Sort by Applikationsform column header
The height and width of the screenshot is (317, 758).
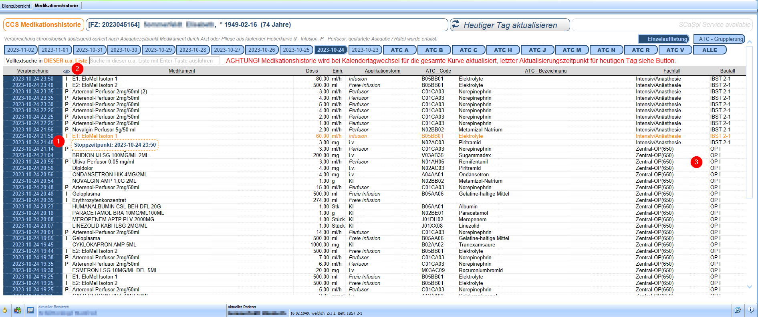pos(383,71)
